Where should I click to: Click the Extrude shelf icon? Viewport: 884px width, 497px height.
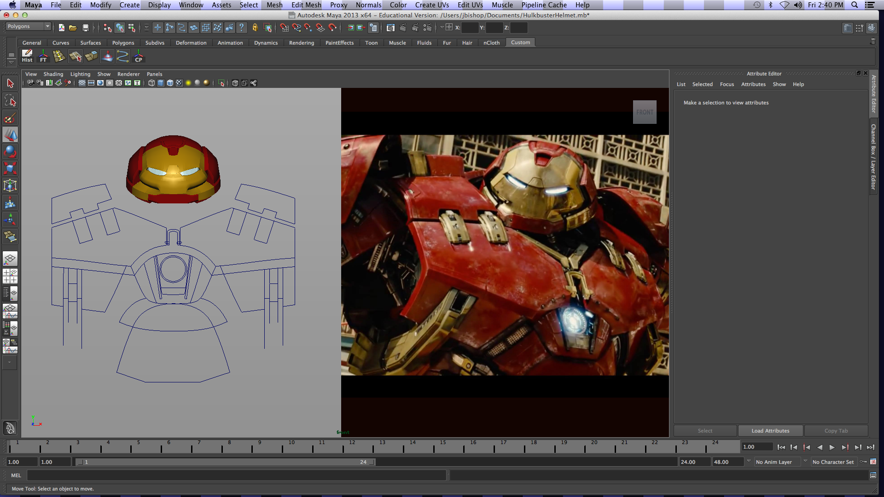(91, 56)
